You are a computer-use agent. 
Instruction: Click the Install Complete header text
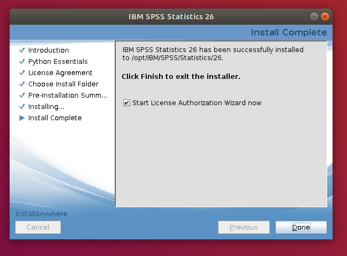[289, 32]
